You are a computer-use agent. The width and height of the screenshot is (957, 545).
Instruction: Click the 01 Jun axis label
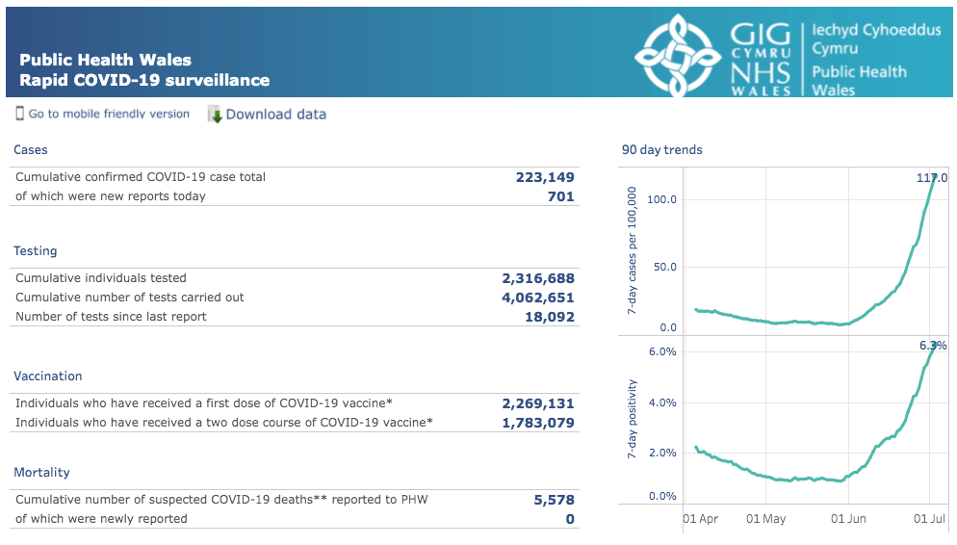pyautogui.click(x=848, y=519)
